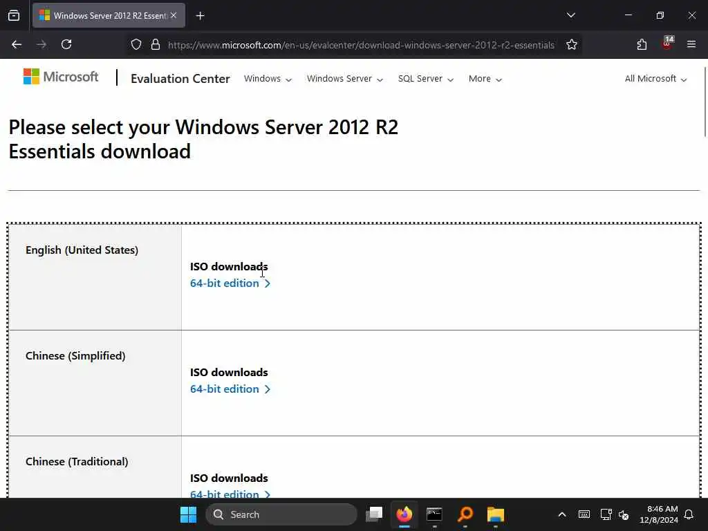The width and height of the screenshot is (708, 531).
Task: Open the notifications bell icon
Action: coord(689,514)
